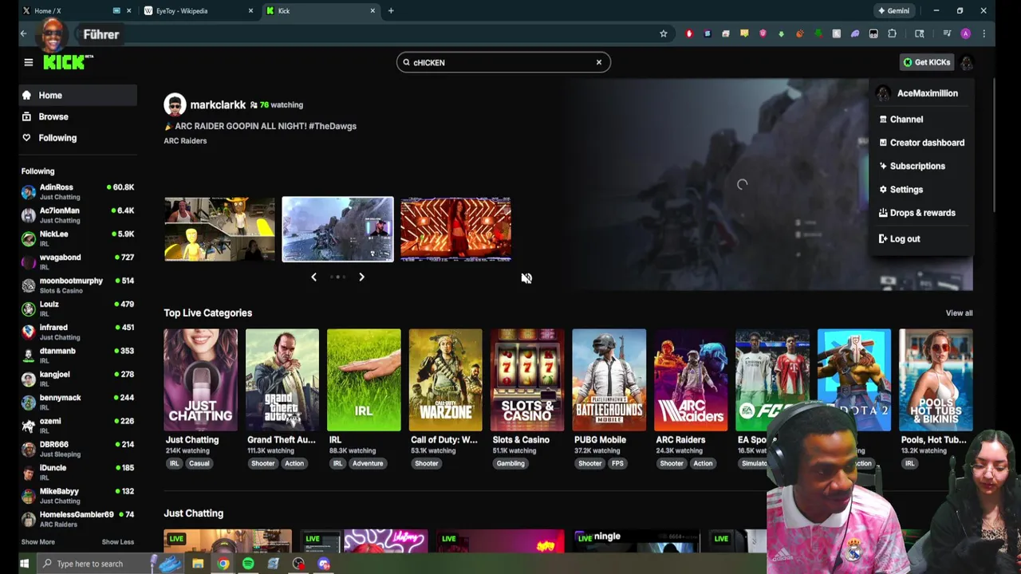The image size is (1021, 574).
Task: Open profile avatar in Kick header
Action: coord(966,62)
